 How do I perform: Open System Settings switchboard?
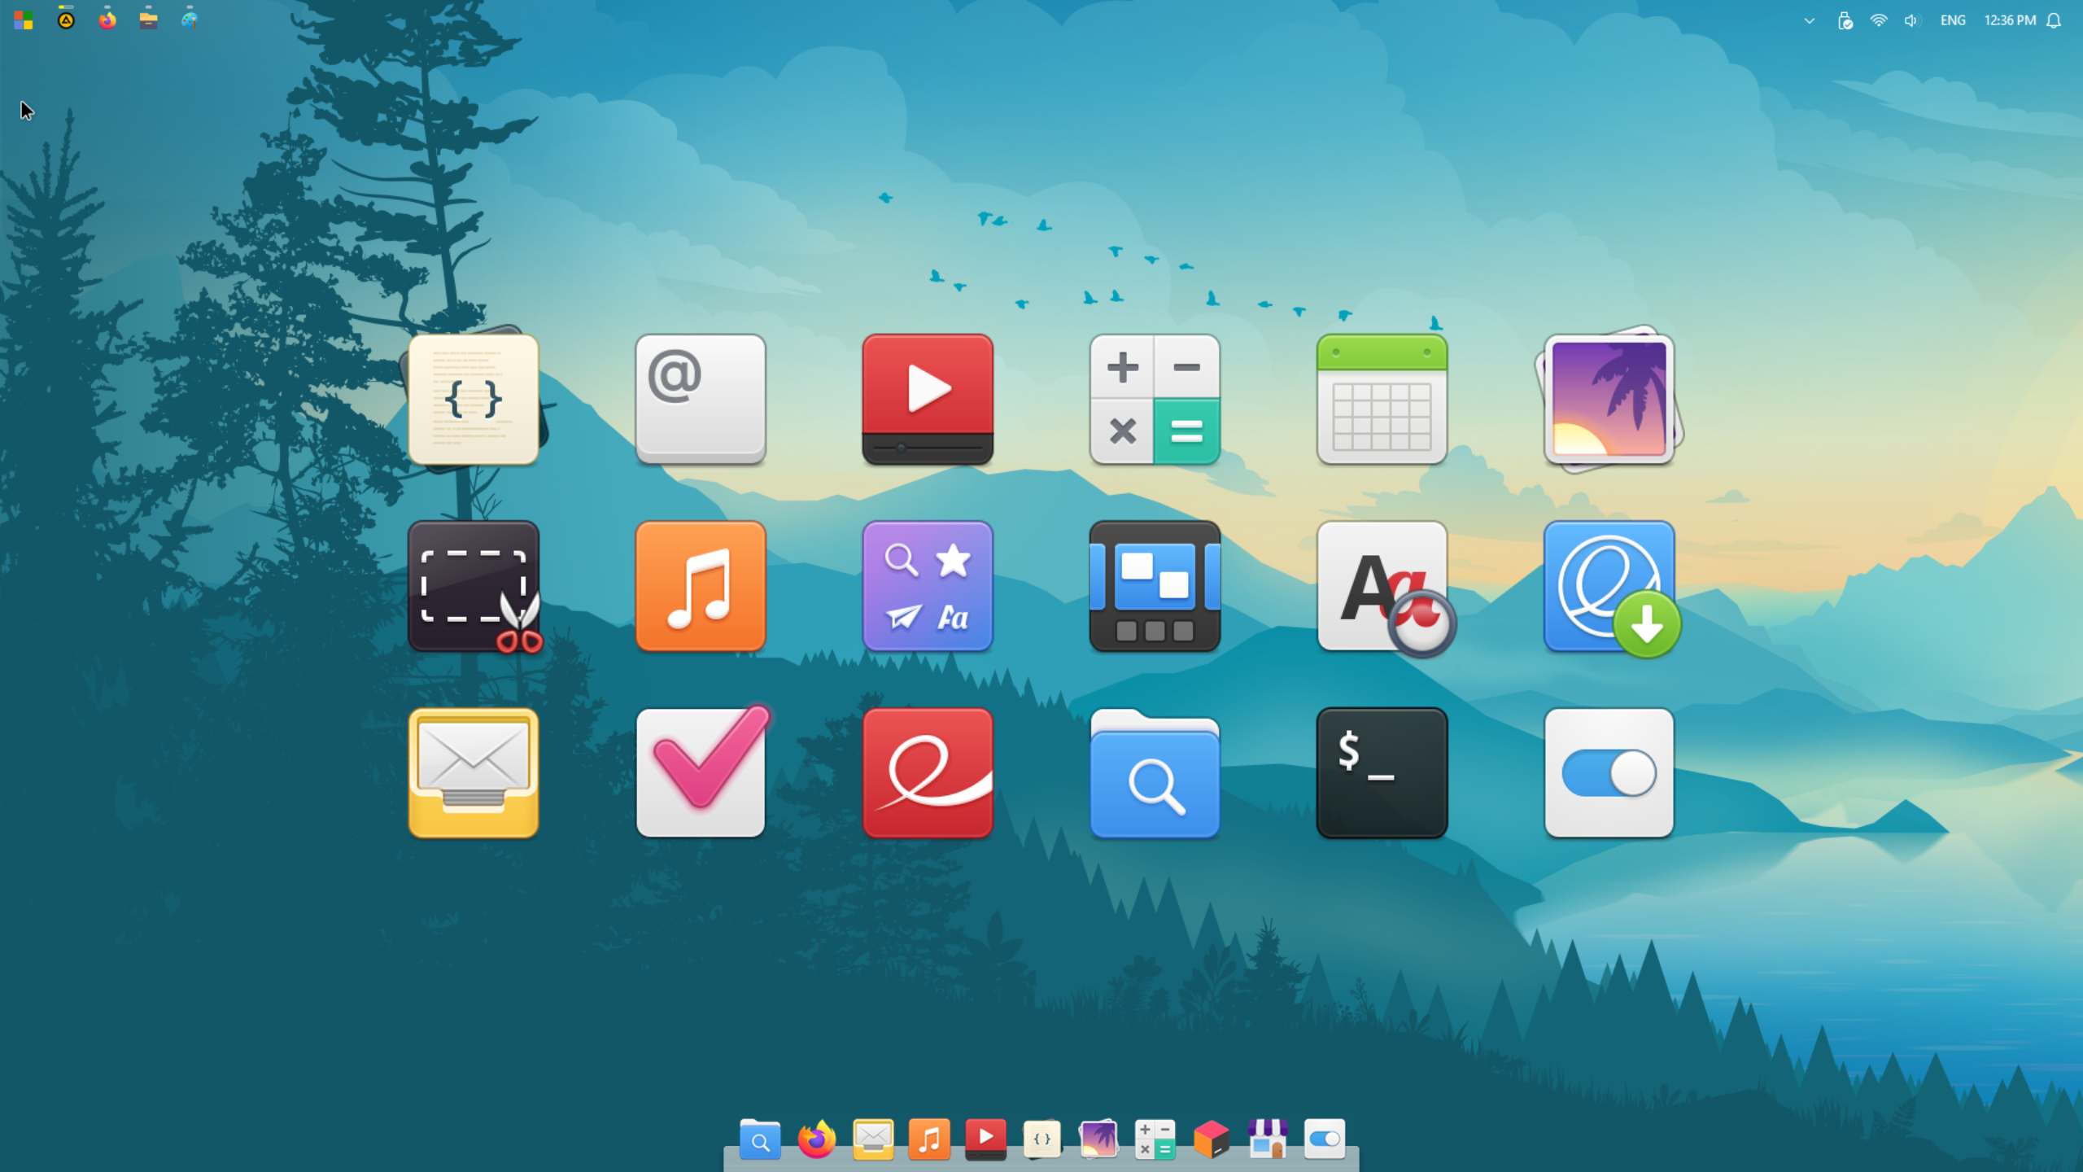click(1609, 773)
